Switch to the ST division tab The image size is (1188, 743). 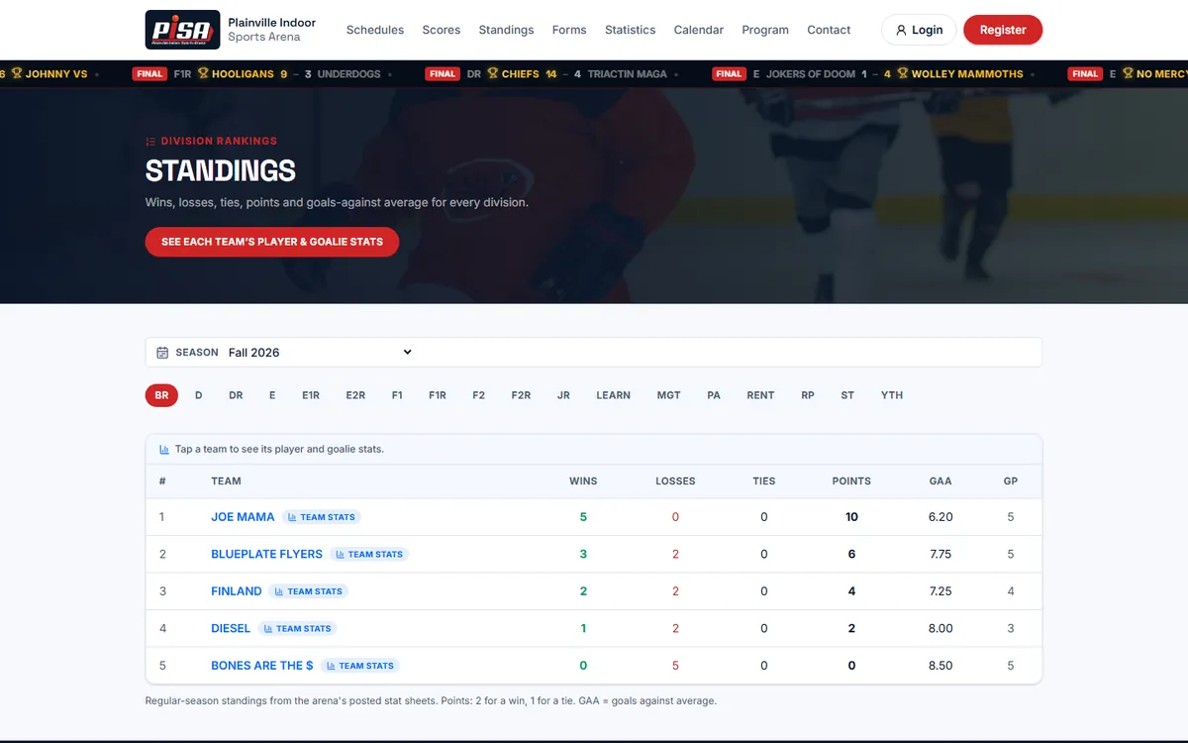(847, 395)
